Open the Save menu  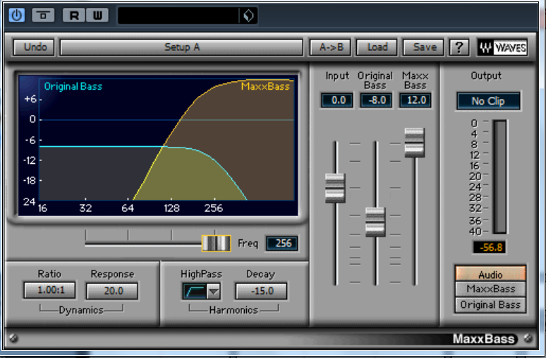pyautogui.click(x=424, y=47)
